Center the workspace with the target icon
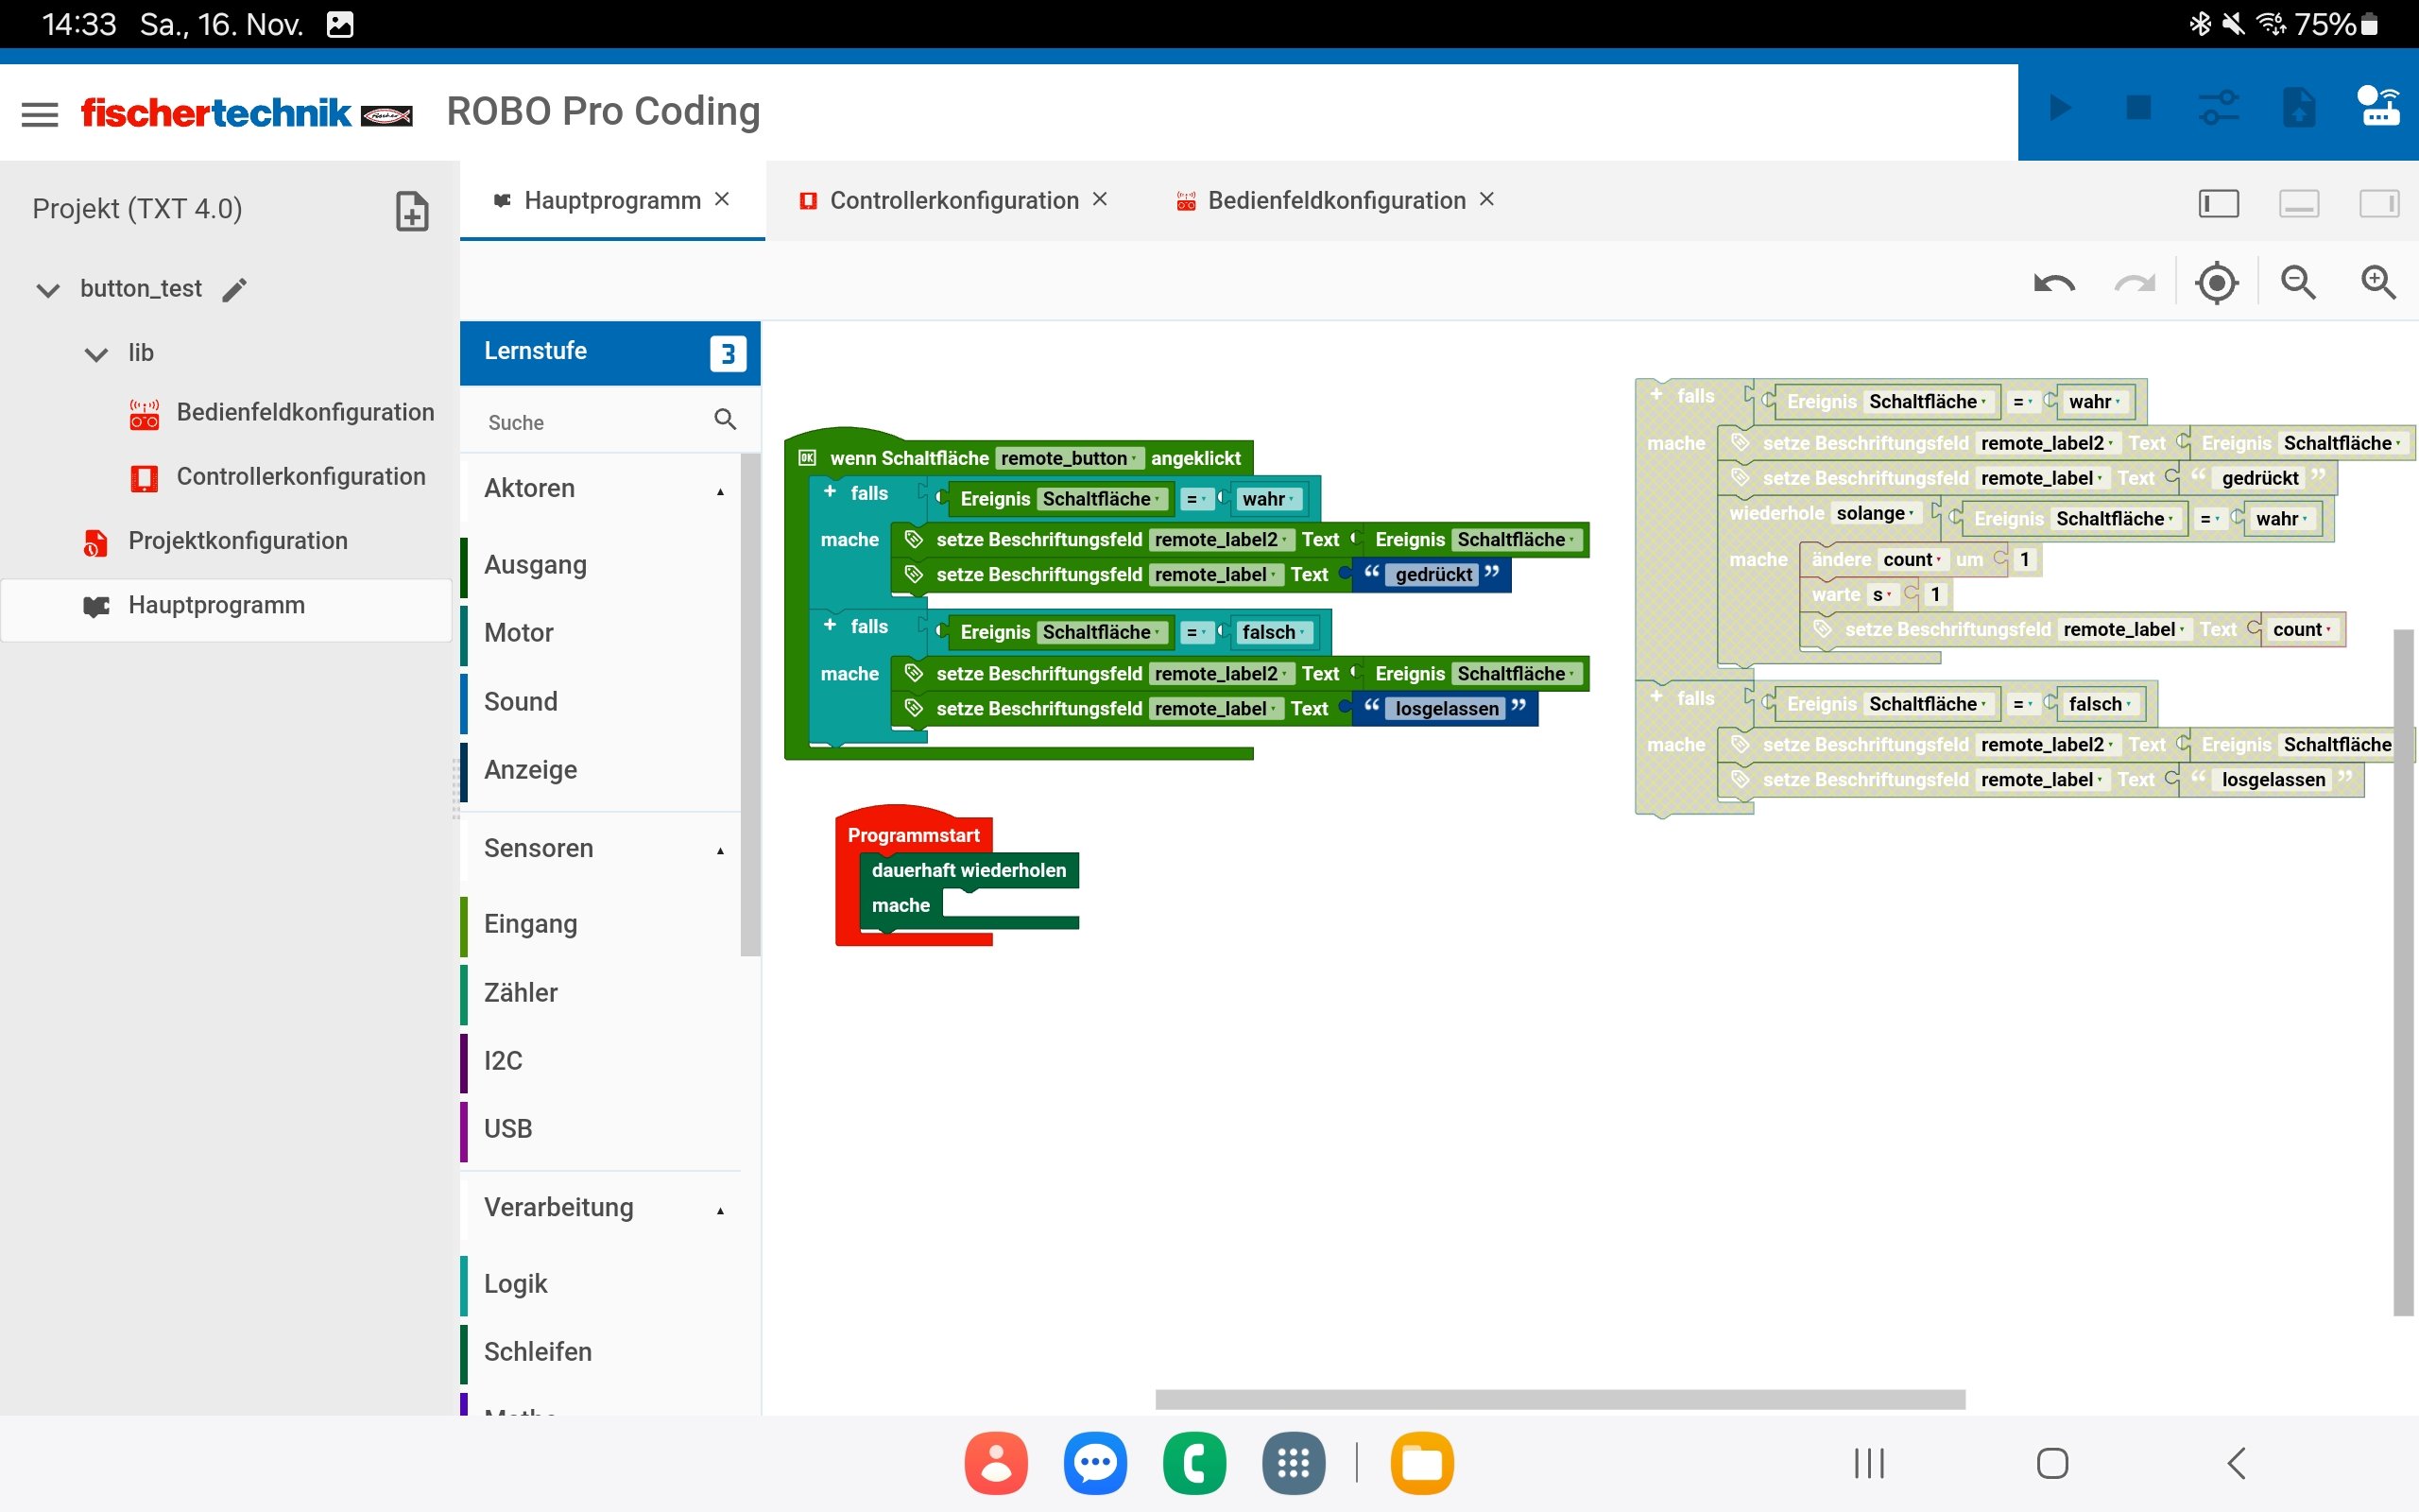The width and height of the screenshot is (2419, 1512). (x=2217, y=284)
